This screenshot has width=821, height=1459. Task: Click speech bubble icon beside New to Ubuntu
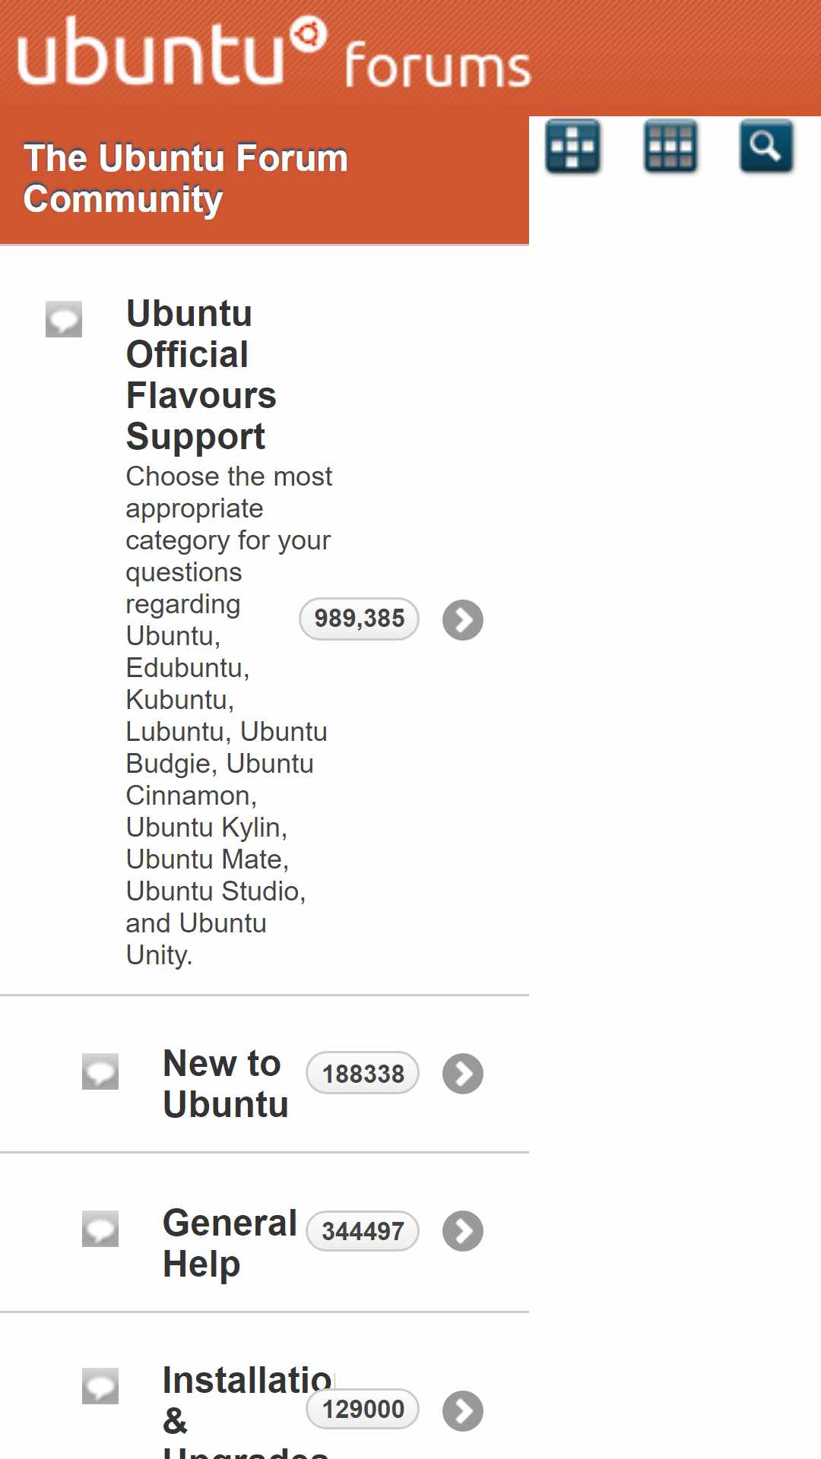[100, 1071]
